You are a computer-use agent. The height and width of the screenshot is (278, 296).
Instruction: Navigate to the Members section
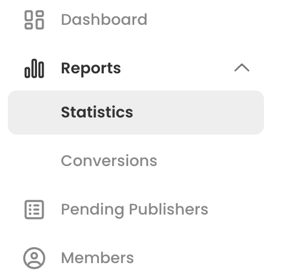coord(97,258)
